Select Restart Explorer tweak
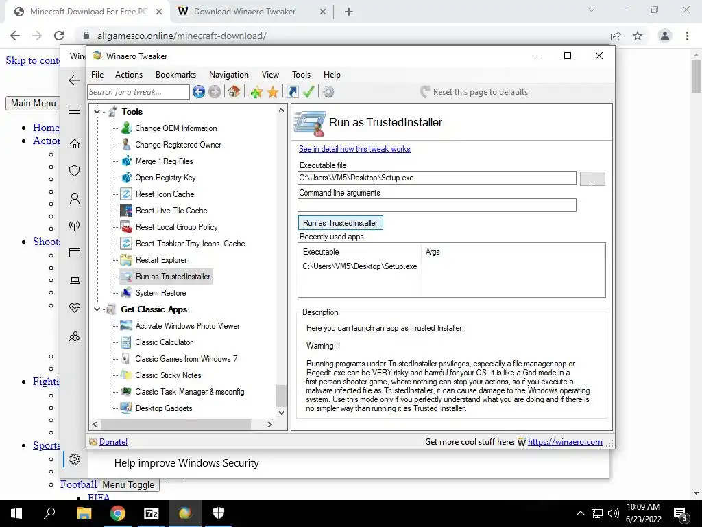Screen dimensions: 702x527 pos(161,260)
